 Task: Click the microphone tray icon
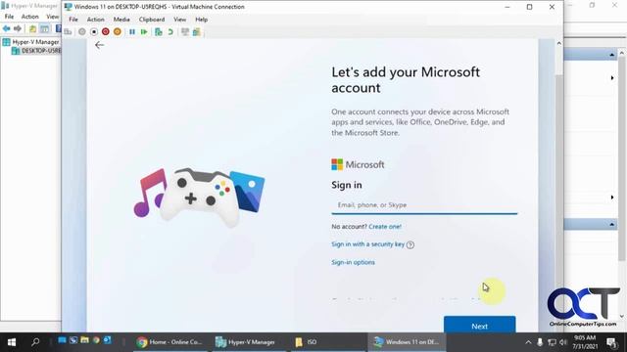(x=540, y=342)
